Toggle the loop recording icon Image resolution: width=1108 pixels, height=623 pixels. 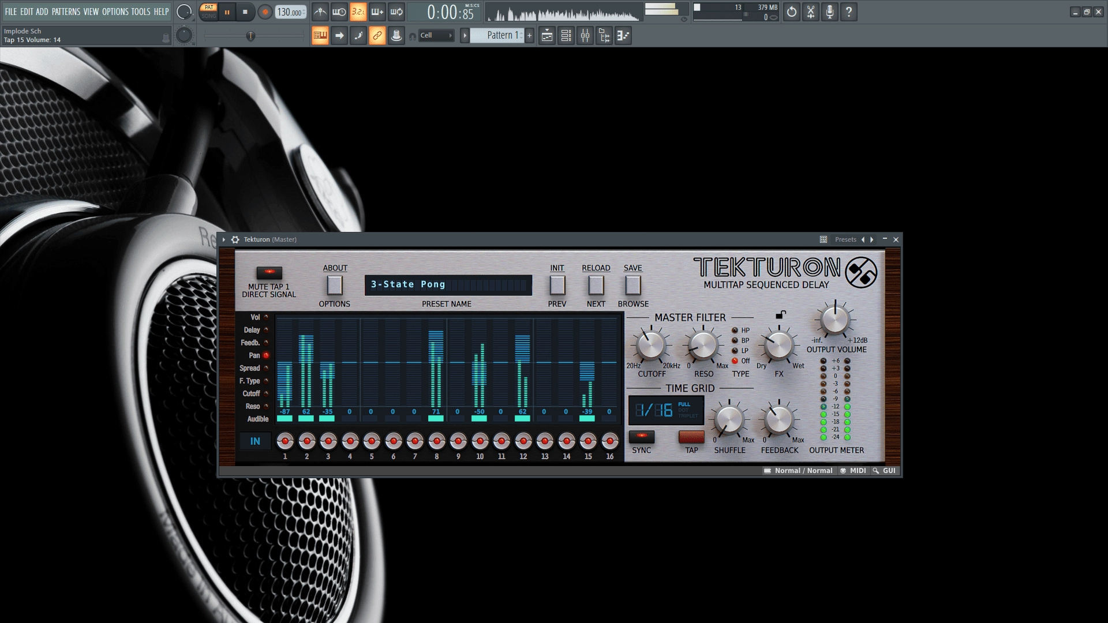click(396, 12)
